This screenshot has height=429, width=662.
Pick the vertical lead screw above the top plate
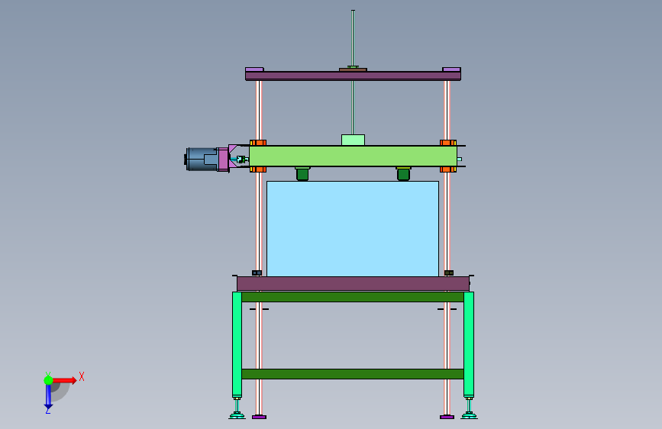tap(353, 38)
